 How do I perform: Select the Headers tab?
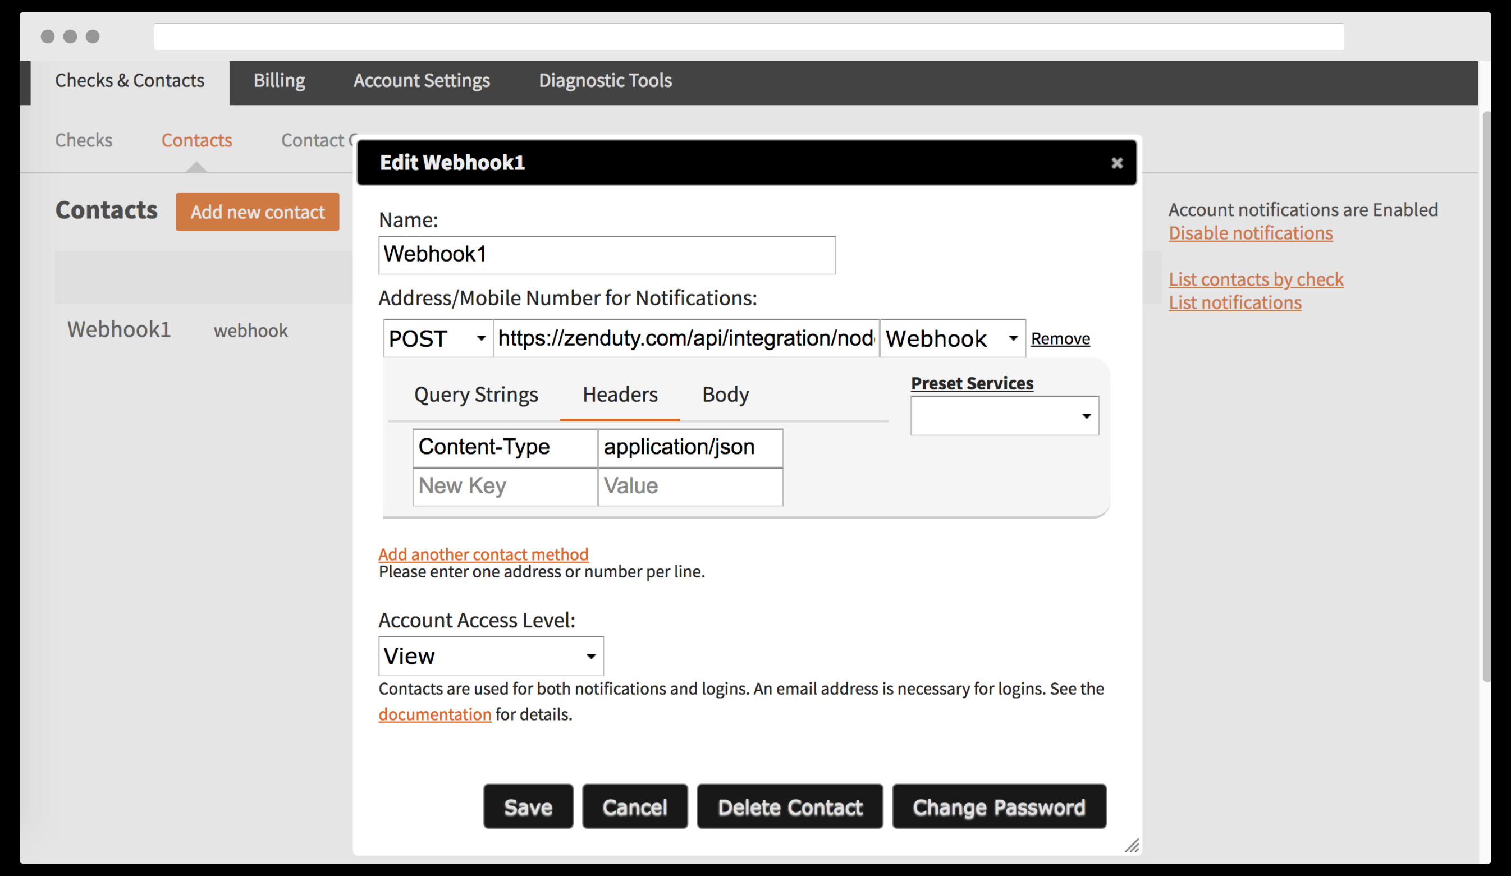point(620,395)
